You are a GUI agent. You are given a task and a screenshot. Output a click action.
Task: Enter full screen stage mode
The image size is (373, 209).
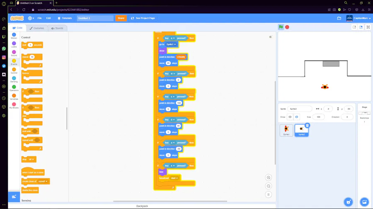[x=368, y=27]
